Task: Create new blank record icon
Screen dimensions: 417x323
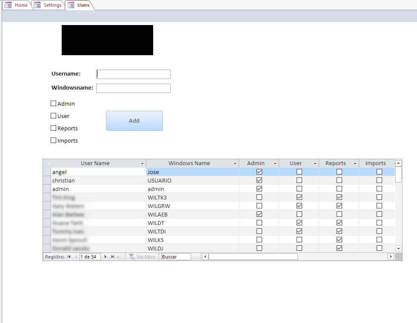Action: (x=120, y=257)
